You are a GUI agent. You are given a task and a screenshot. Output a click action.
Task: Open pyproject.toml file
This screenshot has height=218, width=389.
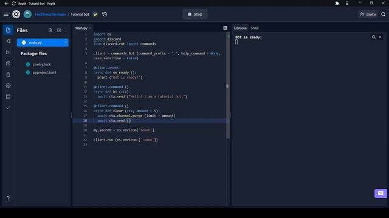tap(44, 73)
